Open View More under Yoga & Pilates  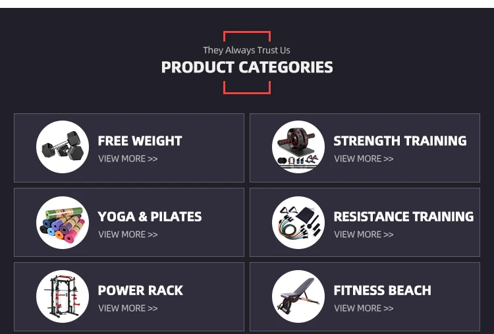(128, 235)
